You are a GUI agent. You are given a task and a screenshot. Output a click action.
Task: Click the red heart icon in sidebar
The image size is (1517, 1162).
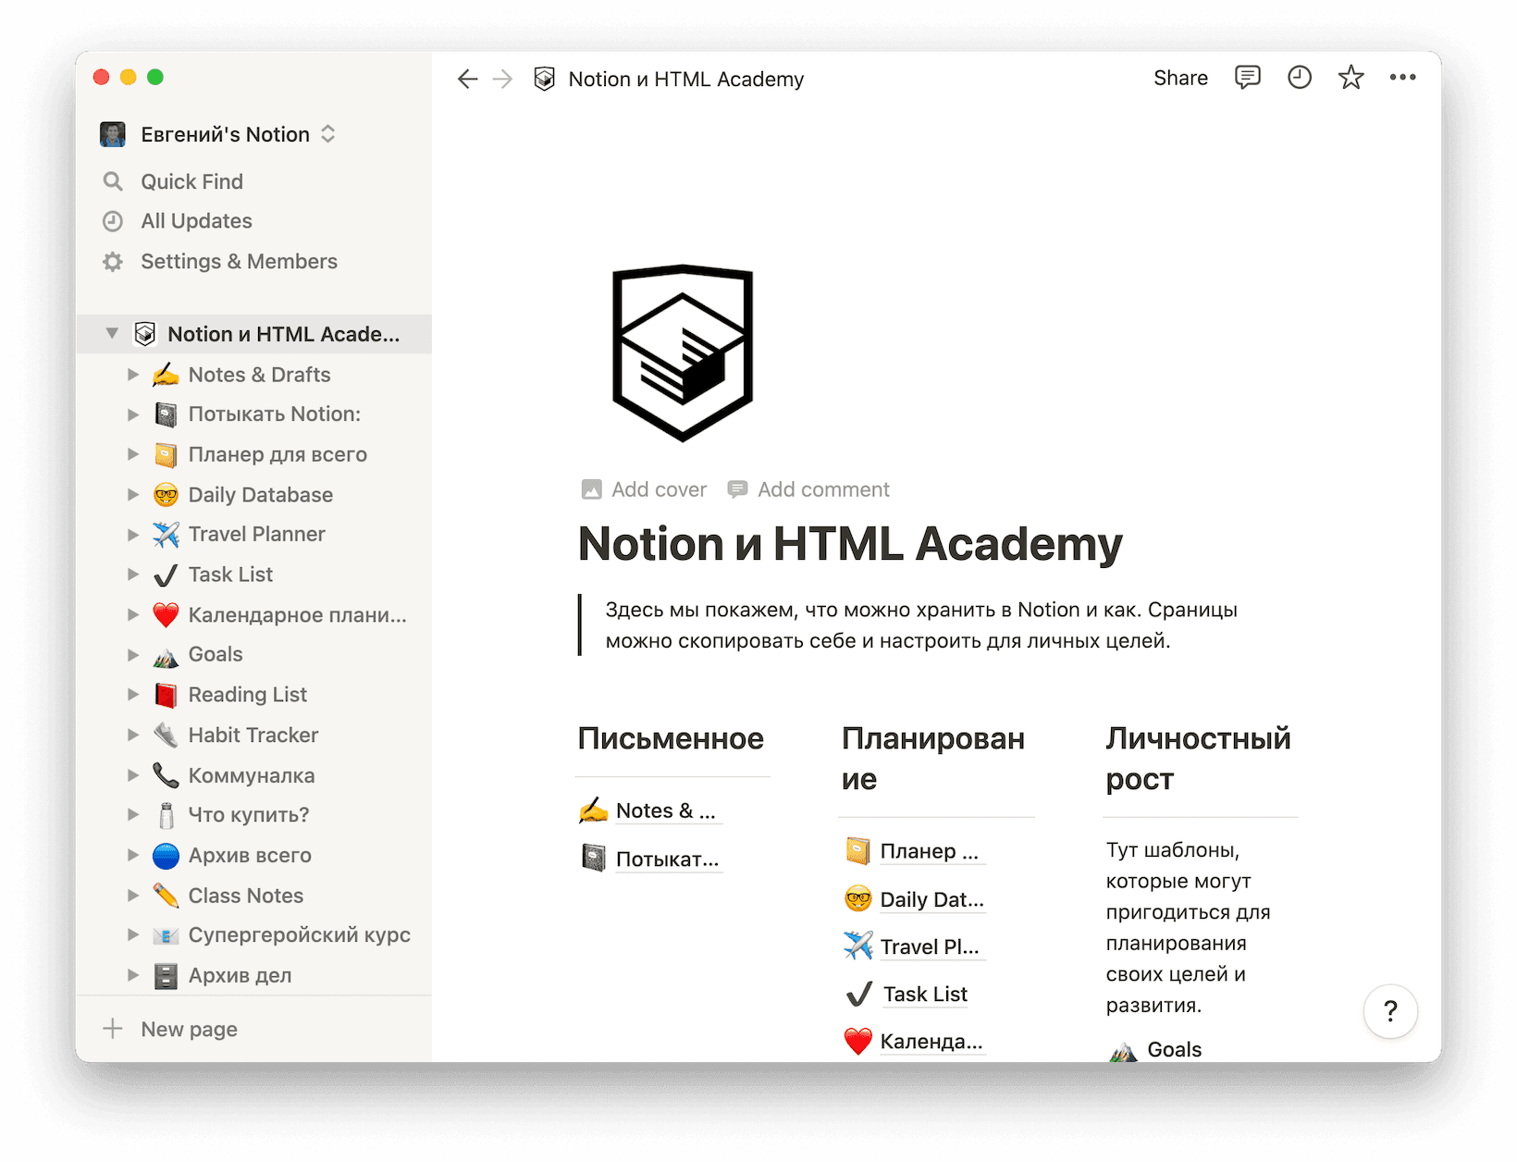[x=166, y=615]
